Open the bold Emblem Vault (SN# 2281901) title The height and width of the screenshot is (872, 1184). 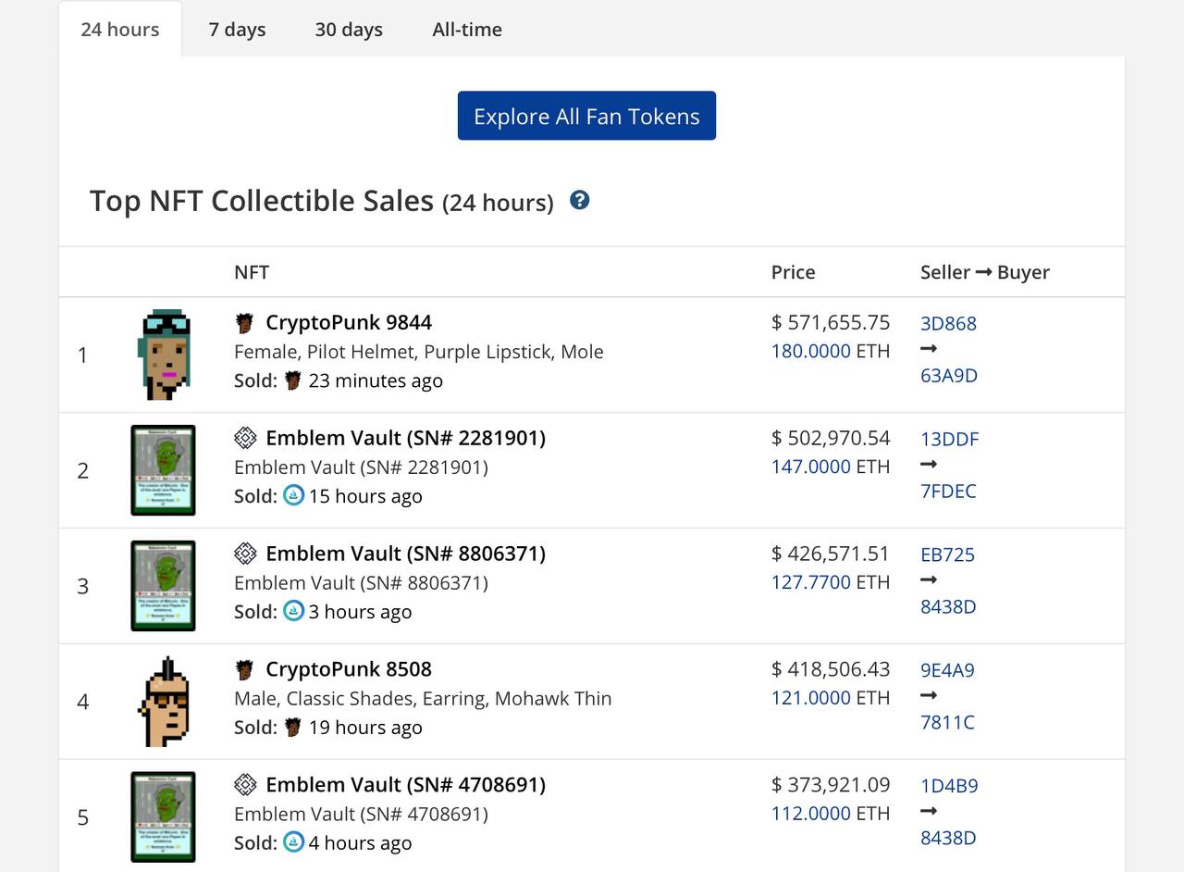(405, 438)
